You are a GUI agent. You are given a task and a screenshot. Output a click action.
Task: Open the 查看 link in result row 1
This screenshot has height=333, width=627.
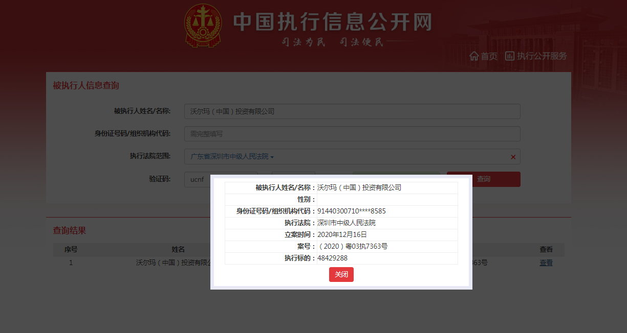point(546,263)
